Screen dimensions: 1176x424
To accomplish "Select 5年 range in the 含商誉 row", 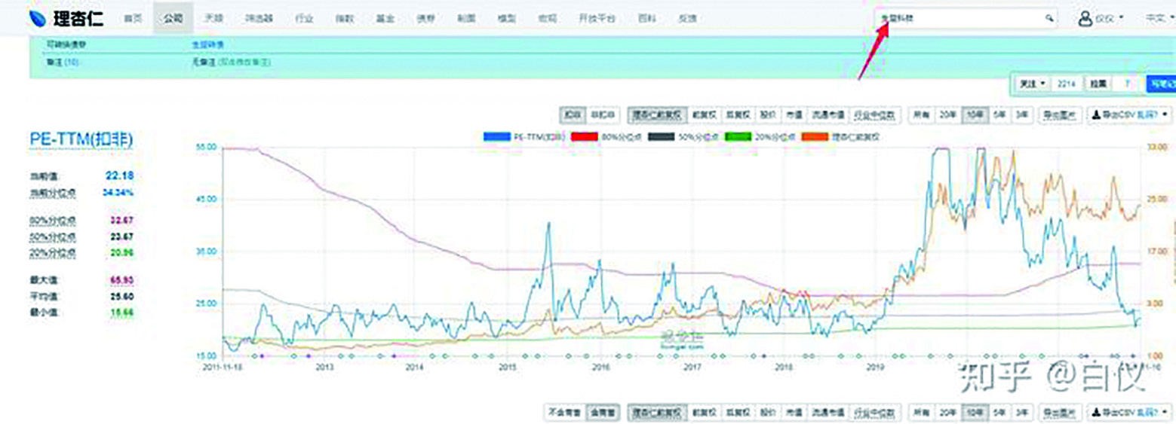I will click(999, 413).
